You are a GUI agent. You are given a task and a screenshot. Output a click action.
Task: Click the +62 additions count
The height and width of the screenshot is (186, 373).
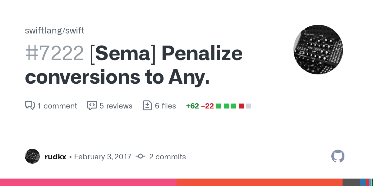tap(192, 106)
